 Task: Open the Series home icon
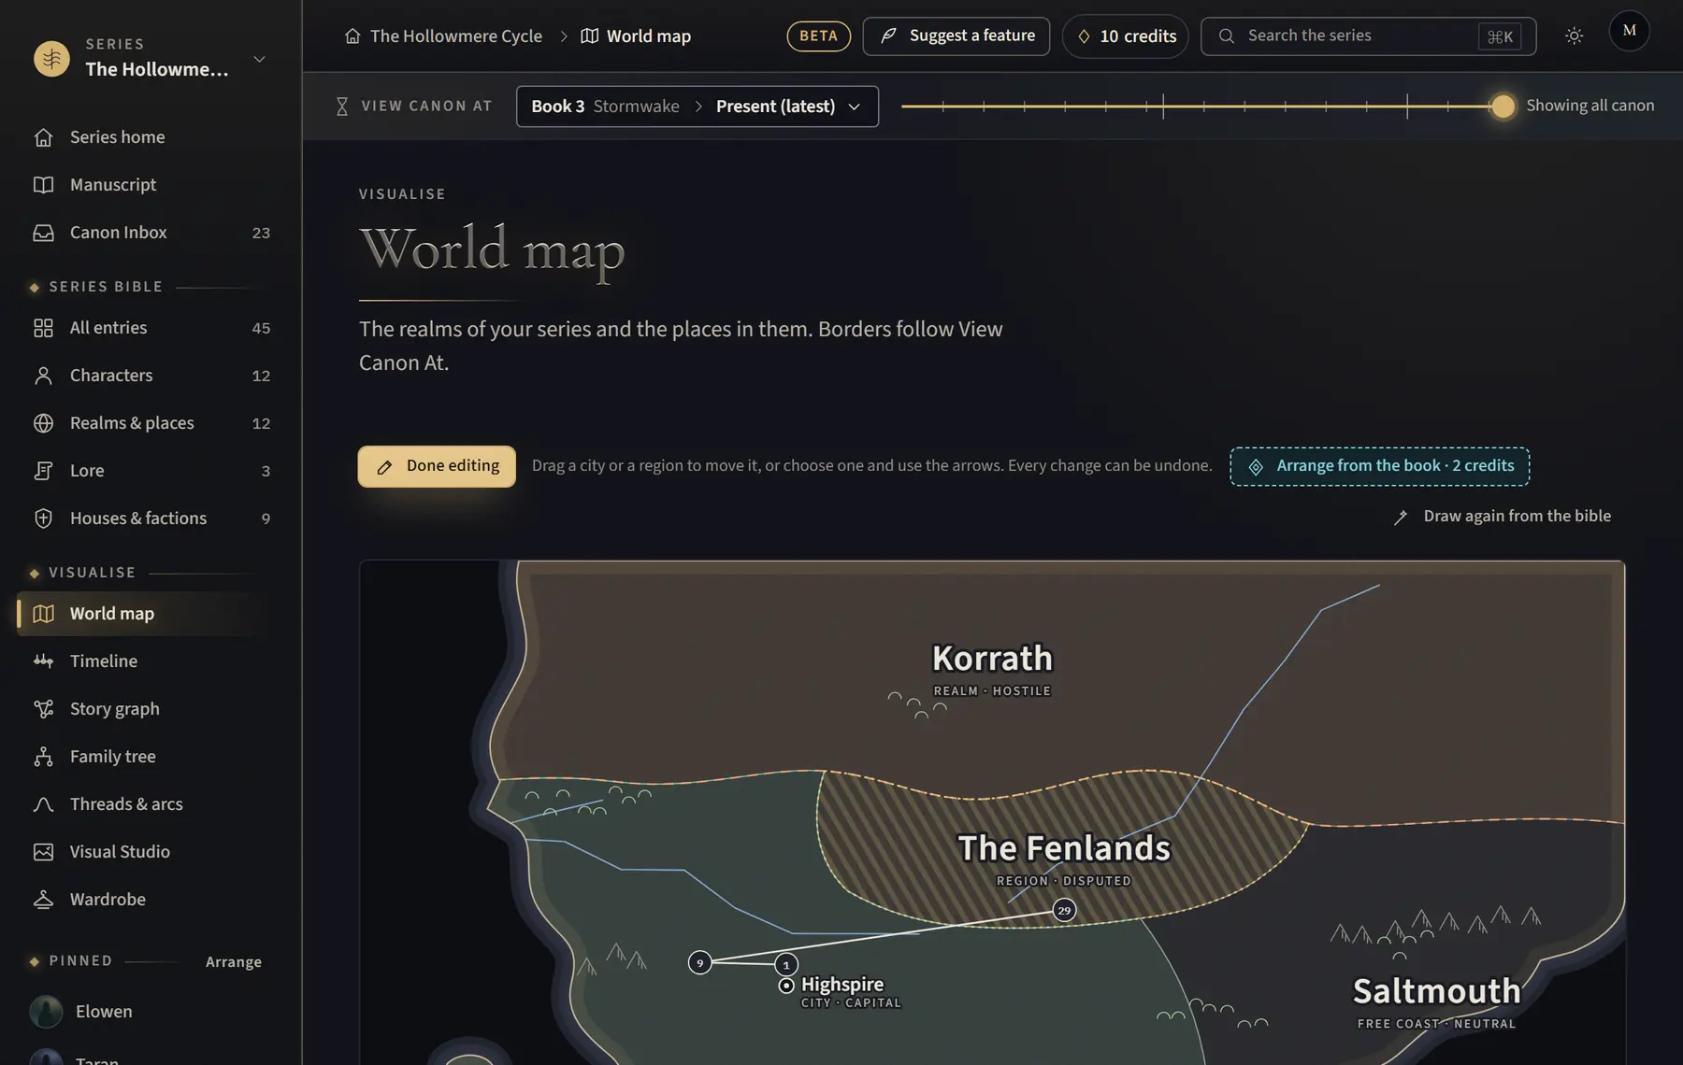43,137
